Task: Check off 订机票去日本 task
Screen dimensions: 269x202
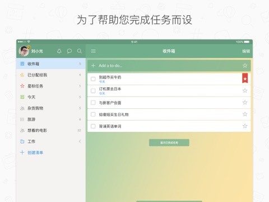Action: tap(93, 91)
